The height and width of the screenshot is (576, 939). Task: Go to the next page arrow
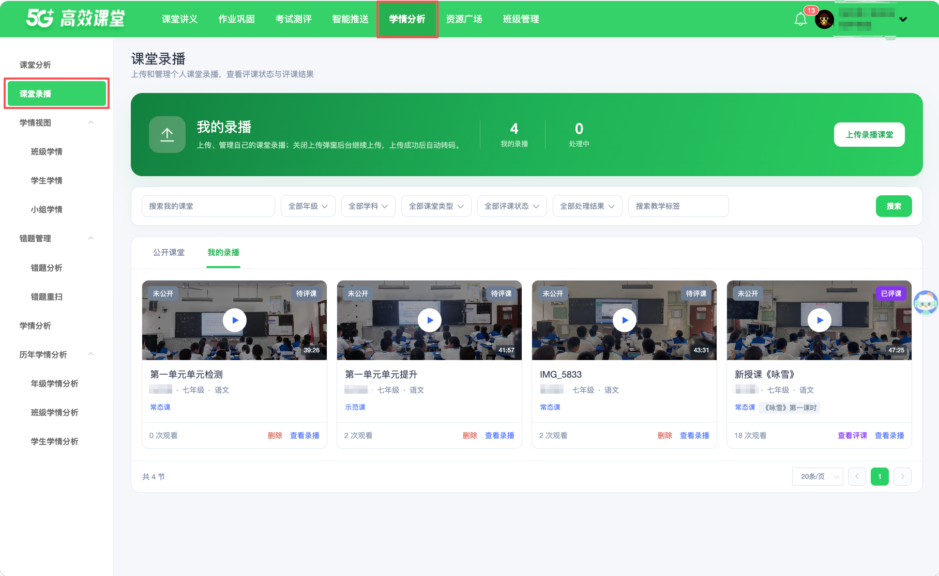tap(902, 476)
